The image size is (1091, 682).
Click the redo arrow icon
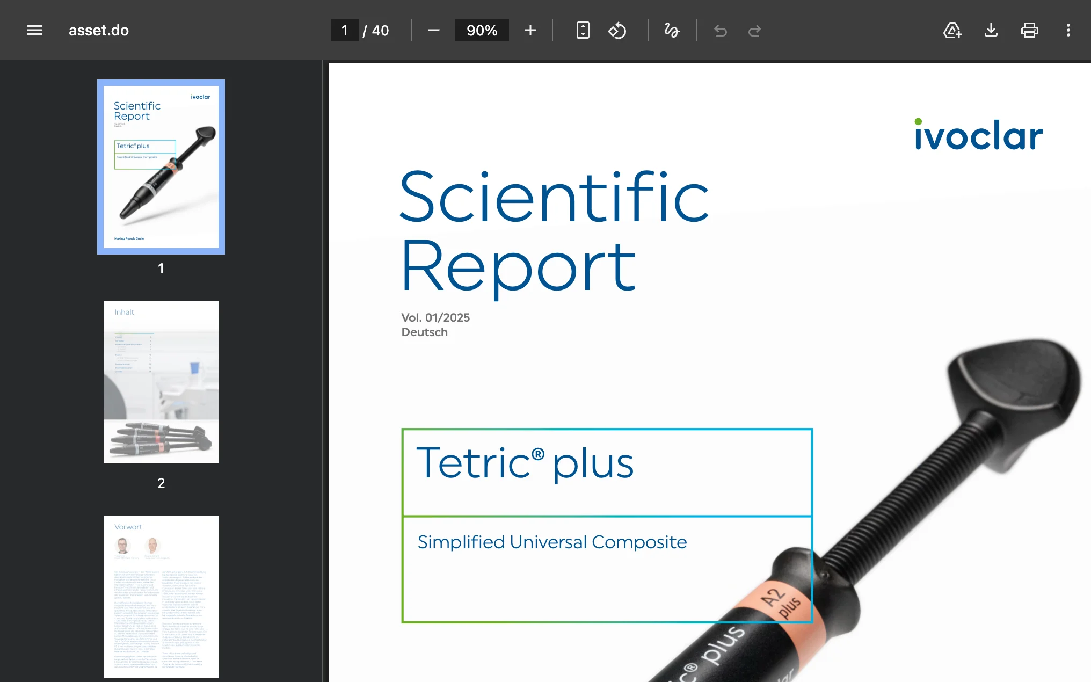pyautogui.click(x=755, y=31)
